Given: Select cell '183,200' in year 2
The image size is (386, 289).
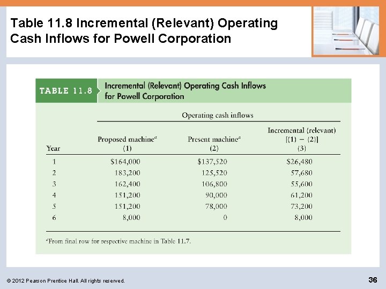Looking at the screenshot, I should pyautogui.click(x=128, y=173).
